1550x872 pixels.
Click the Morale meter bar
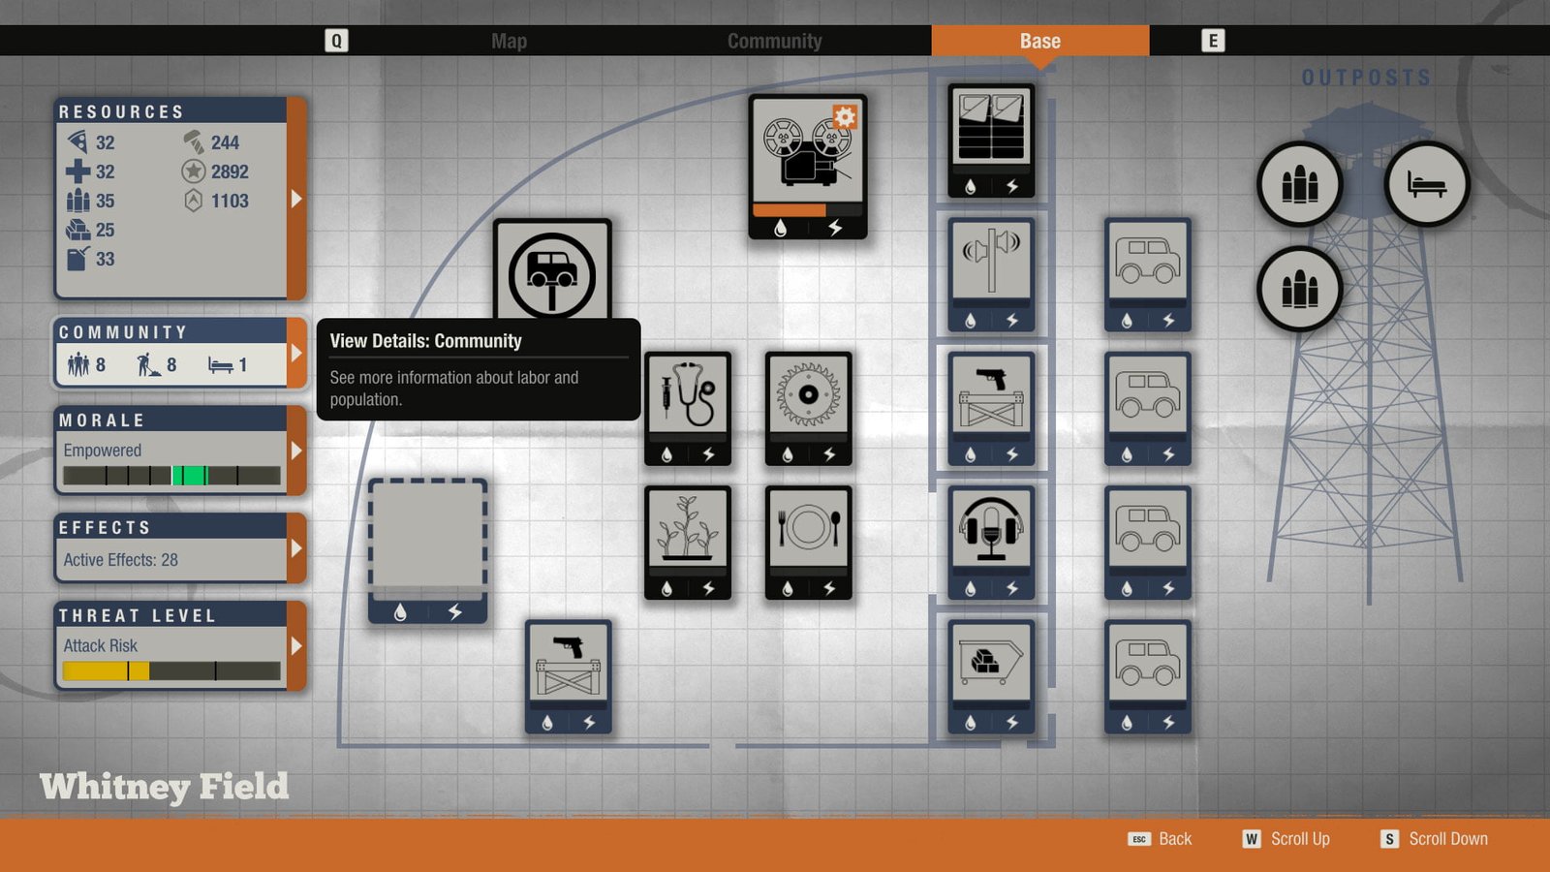(x=171, y=476)
